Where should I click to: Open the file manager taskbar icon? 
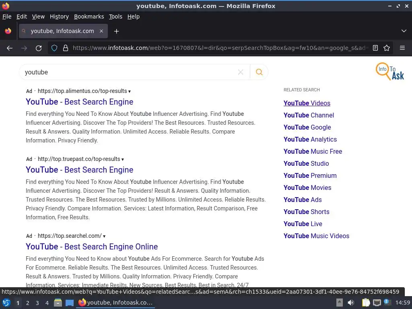(x=58, y=303)
